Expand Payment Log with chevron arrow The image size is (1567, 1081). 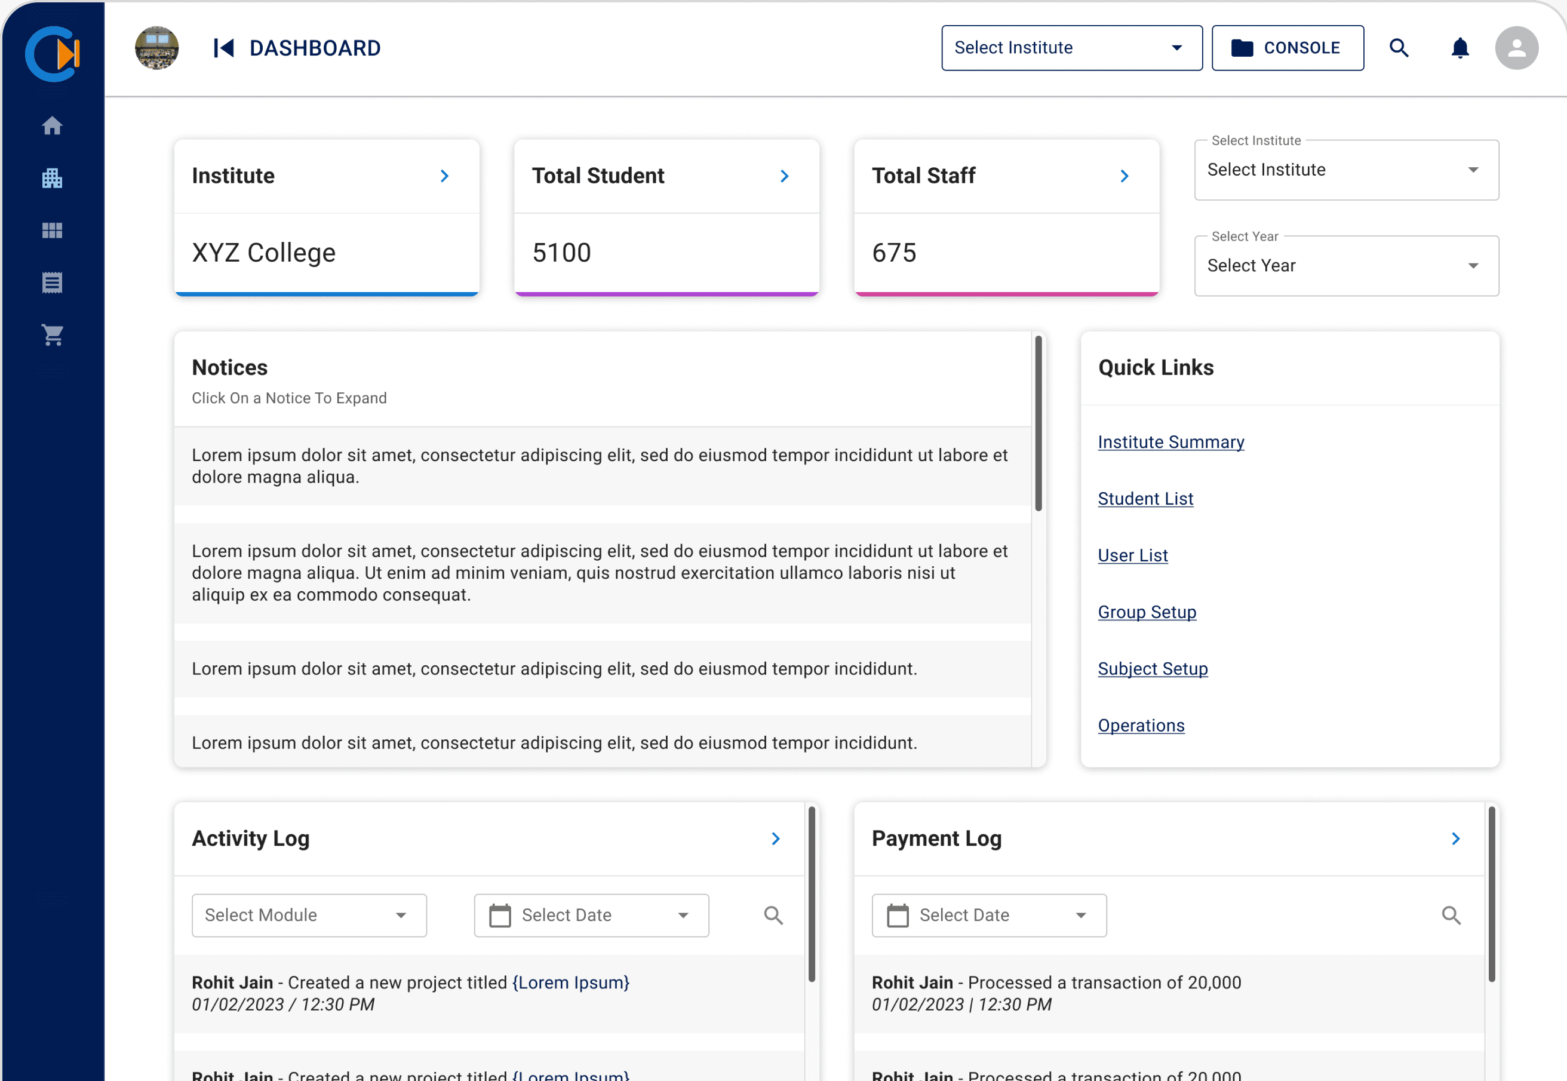[x=1456, y=839]
